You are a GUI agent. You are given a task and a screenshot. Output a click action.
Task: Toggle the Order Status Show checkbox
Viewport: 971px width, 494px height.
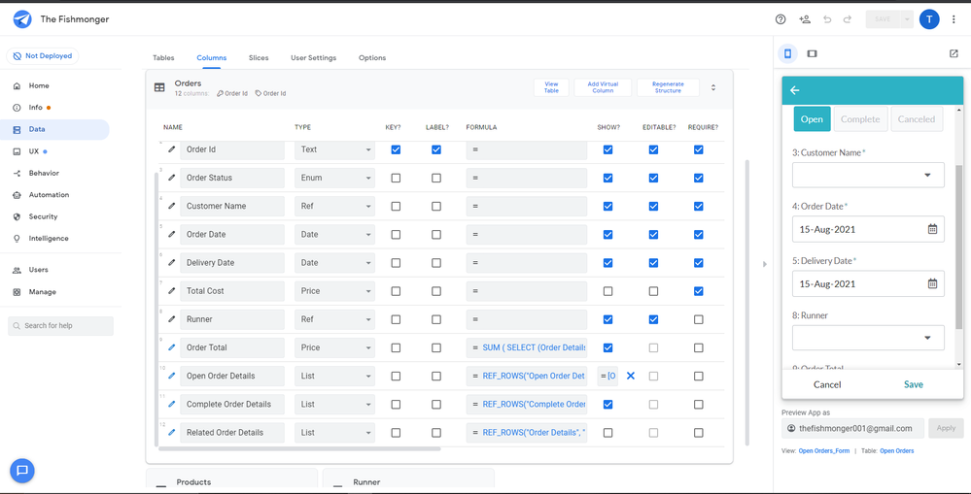[607, 178]
